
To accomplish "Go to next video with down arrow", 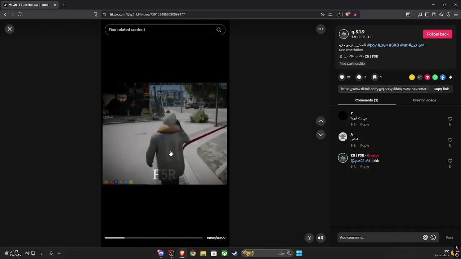I will click(x=321, y=135).
